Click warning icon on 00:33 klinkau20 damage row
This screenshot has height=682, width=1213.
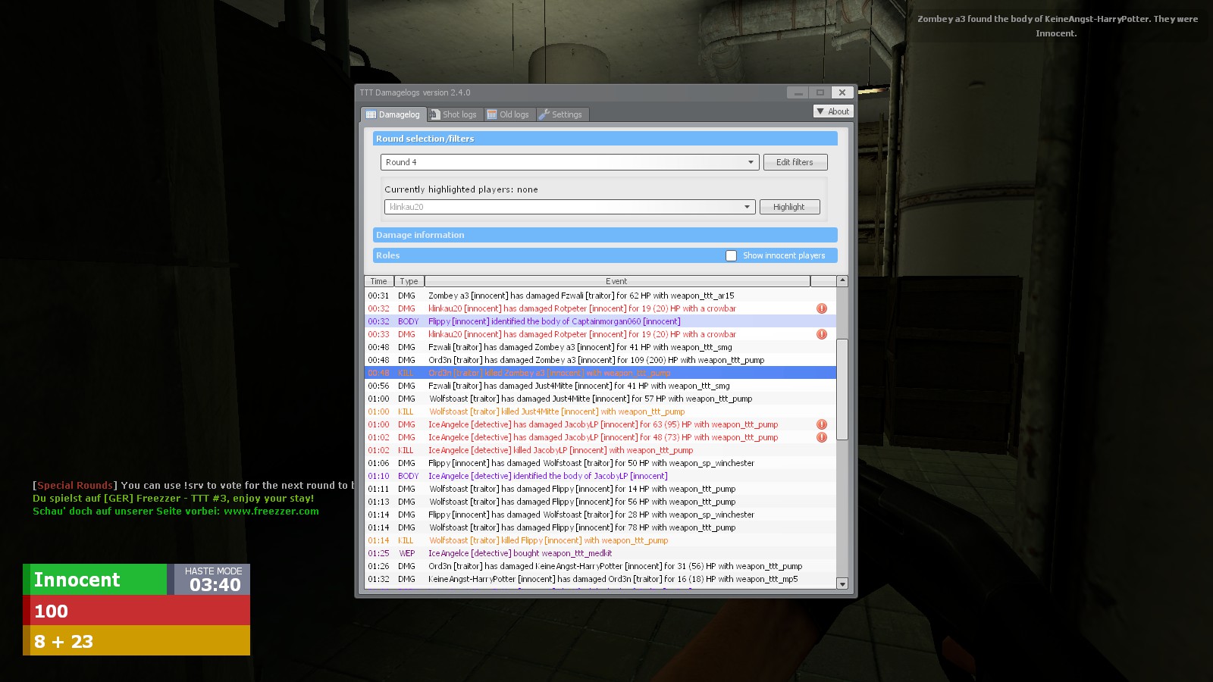(821, 334)
